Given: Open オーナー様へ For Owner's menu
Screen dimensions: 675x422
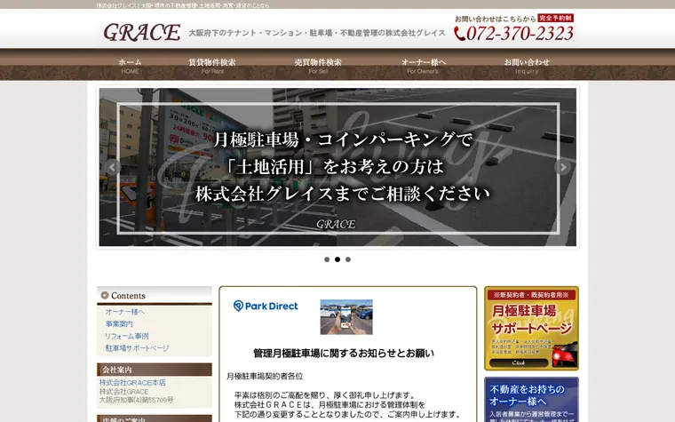Looking at the screenshot, I should pos(423,66).
